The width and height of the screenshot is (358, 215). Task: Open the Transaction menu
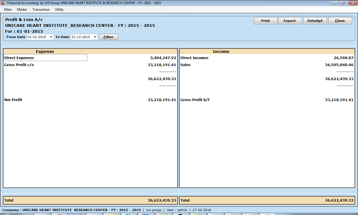[41, 10]
